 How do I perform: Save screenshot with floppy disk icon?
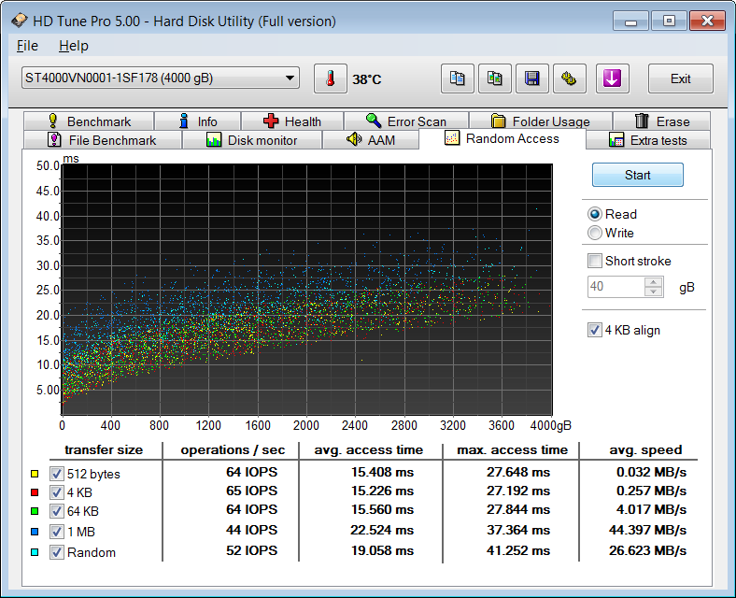(531, 78)
